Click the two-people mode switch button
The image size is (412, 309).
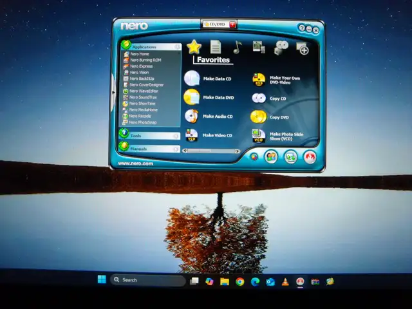tap(271, 157)
